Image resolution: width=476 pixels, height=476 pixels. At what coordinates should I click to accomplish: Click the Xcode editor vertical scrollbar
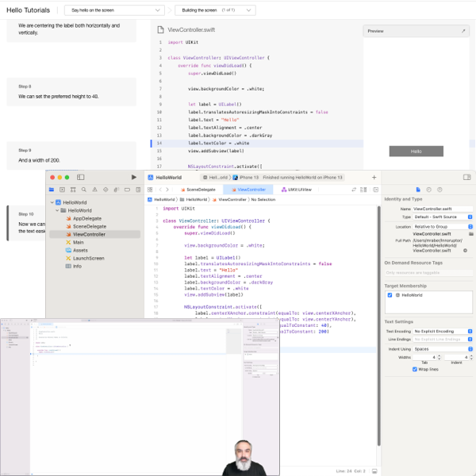[x=379, y=326]
